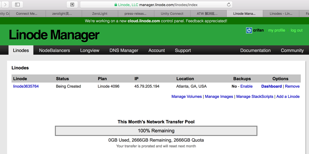This screenshot has width=309, height=154.
Task: Click the Status column header
Action: click(x=62, y=79)
